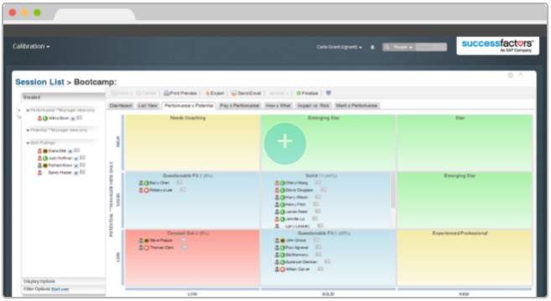Switch to the Dashboard tab
This screenshot has width=551, height=301.
(121, 105)
